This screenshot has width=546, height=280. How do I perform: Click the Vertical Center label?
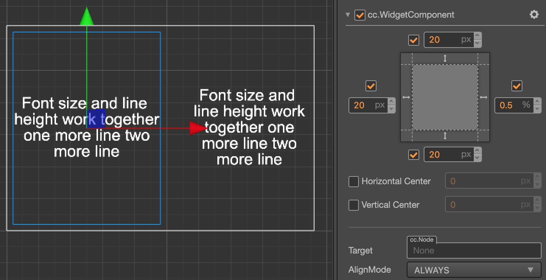point(391,205)
